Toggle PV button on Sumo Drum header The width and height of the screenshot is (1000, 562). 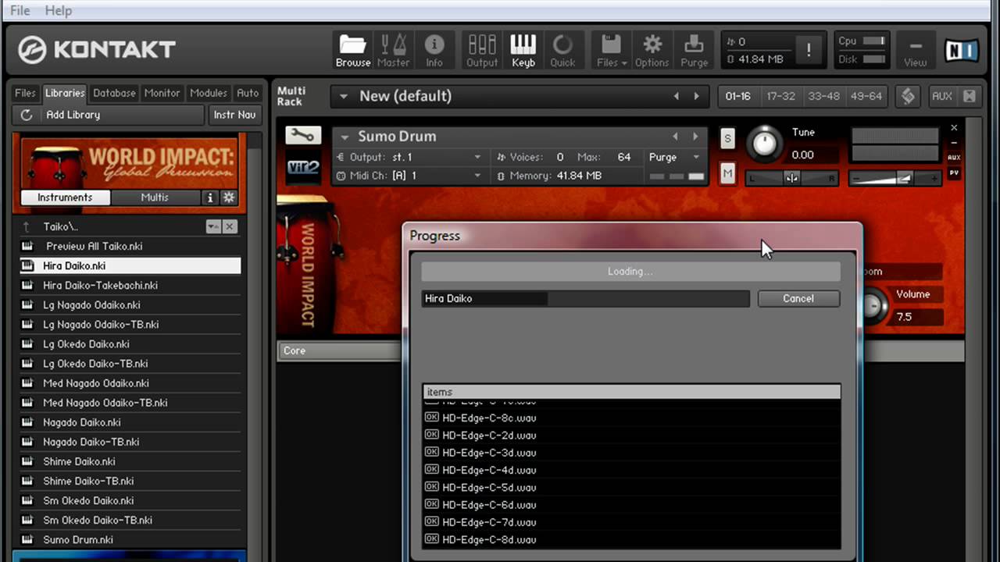[954, 173]
